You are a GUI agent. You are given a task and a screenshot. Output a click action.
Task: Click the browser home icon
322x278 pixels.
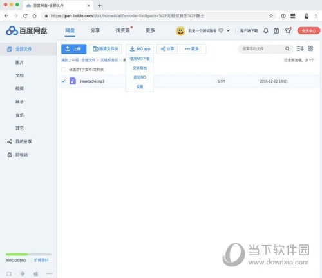[34, 16]
